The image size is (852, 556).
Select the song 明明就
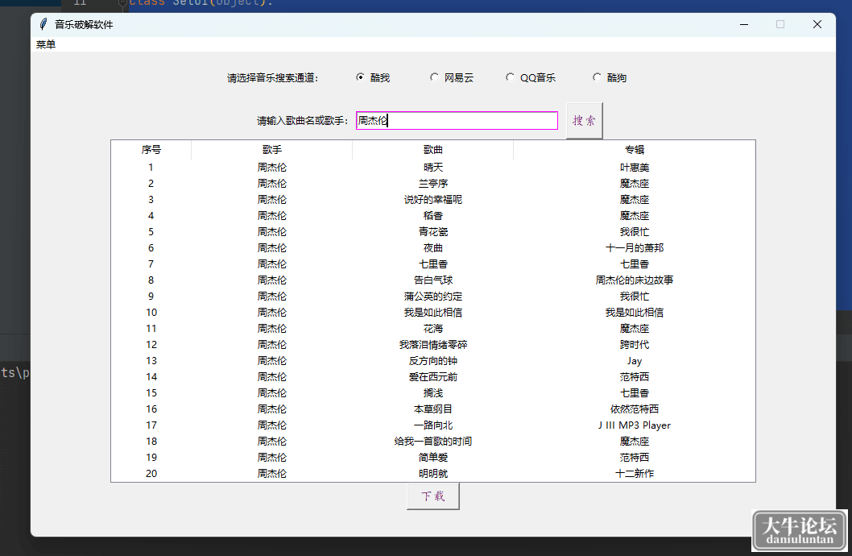point(433,473)
